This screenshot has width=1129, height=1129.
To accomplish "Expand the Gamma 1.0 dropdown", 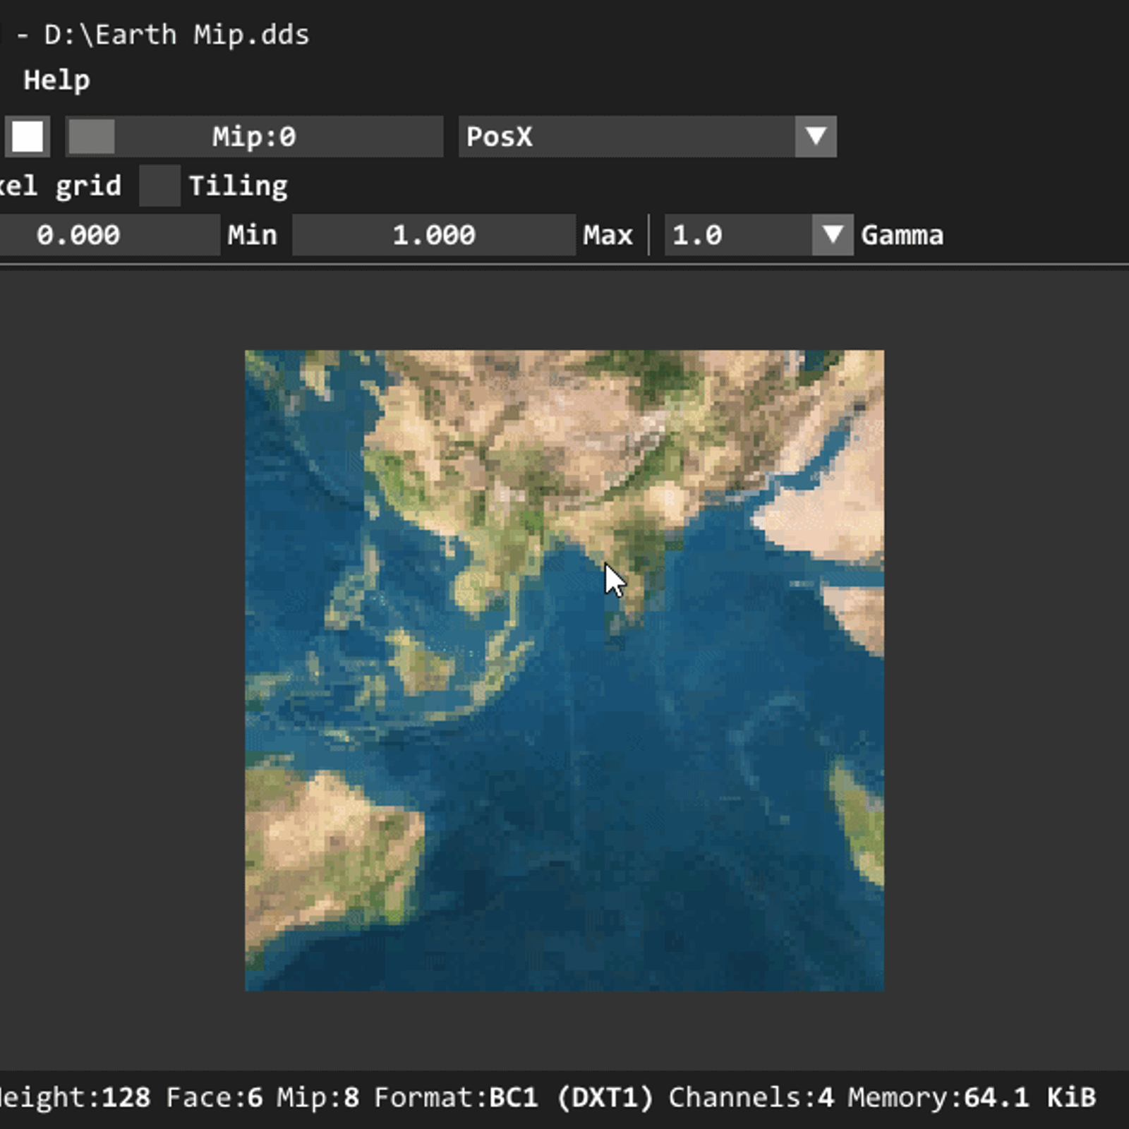I will pyautogui.click(x=737, y=235).
